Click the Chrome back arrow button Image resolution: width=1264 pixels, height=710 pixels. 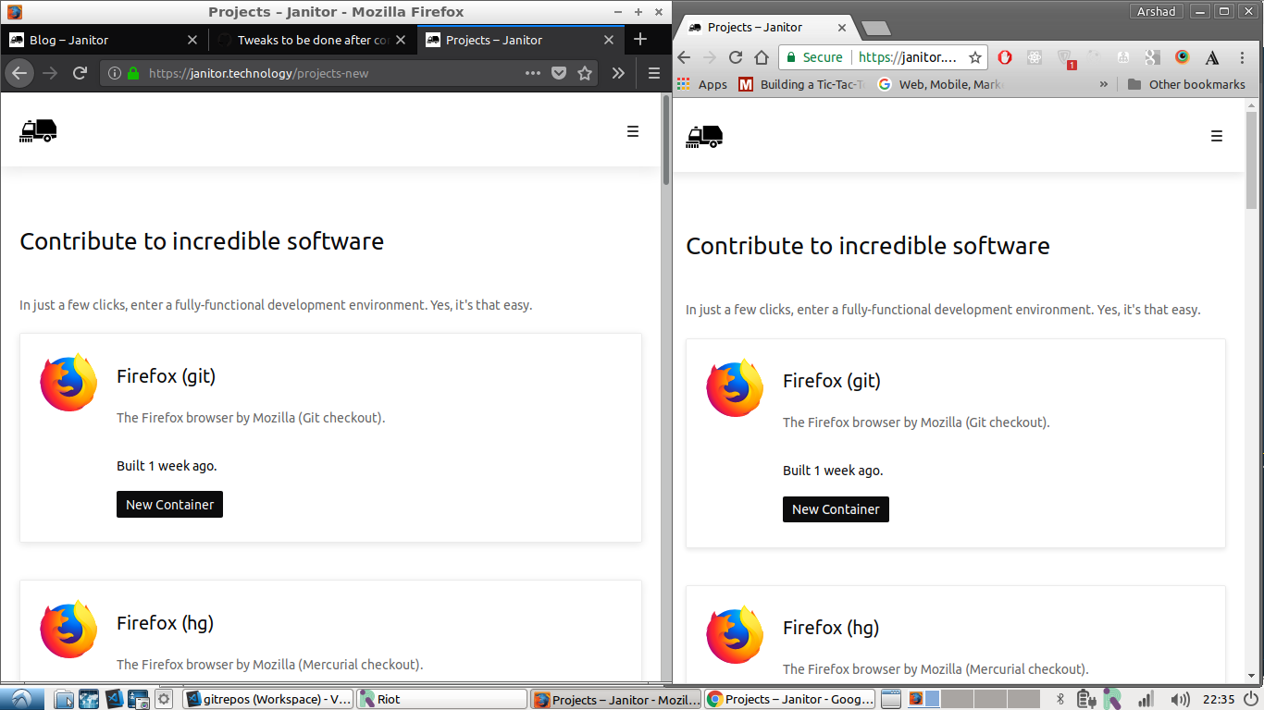[685, 57]
